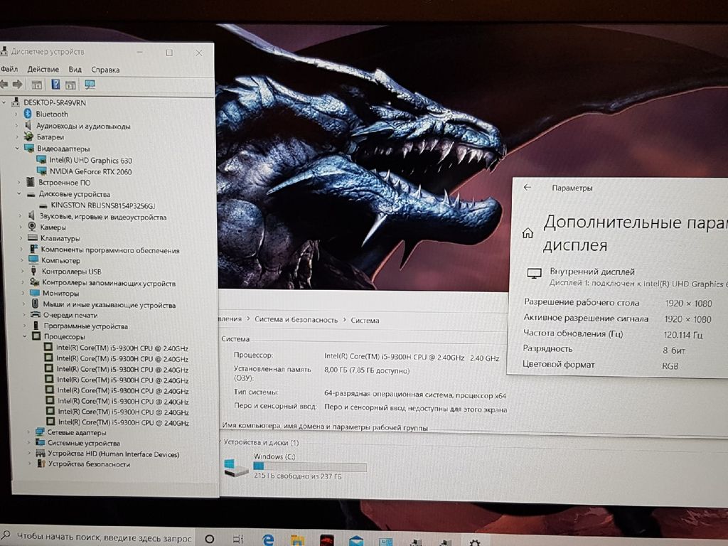Viewport: 728px width, 546px height.
Task: Click the 8 бит bit depth value
Action: [x=674, y=350]
